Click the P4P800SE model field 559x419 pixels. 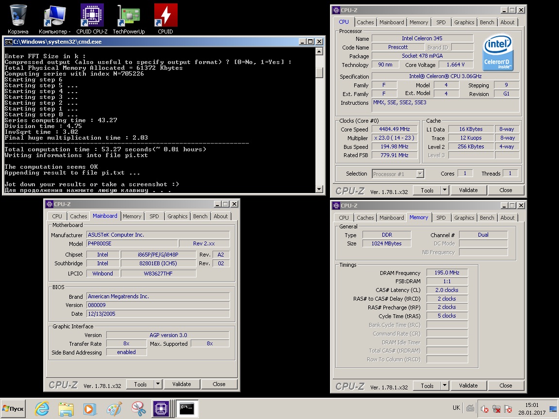(132, 244)
